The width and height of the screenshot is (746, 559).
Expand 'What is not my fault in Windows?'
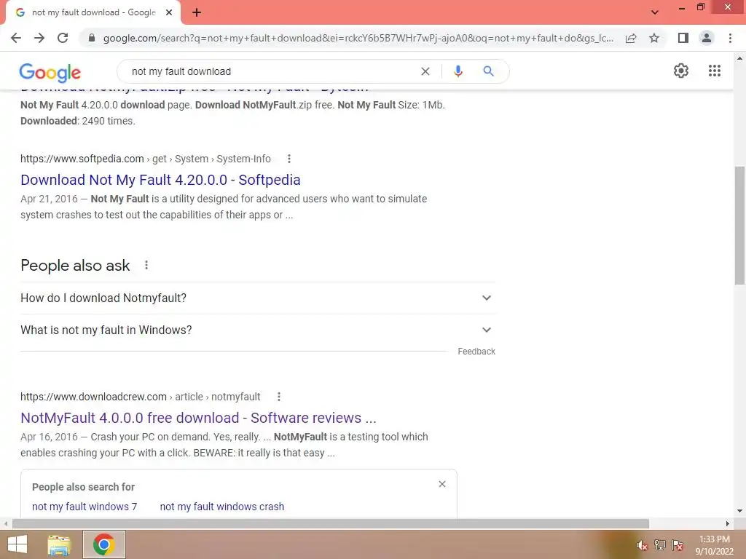258,330
